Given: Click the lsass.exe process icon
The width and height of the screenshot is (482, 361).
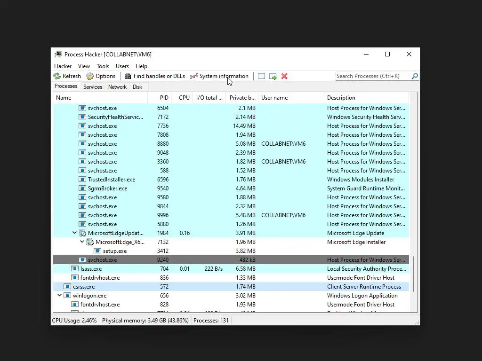Looking at the screenshot, I should (x=75, y=268).
